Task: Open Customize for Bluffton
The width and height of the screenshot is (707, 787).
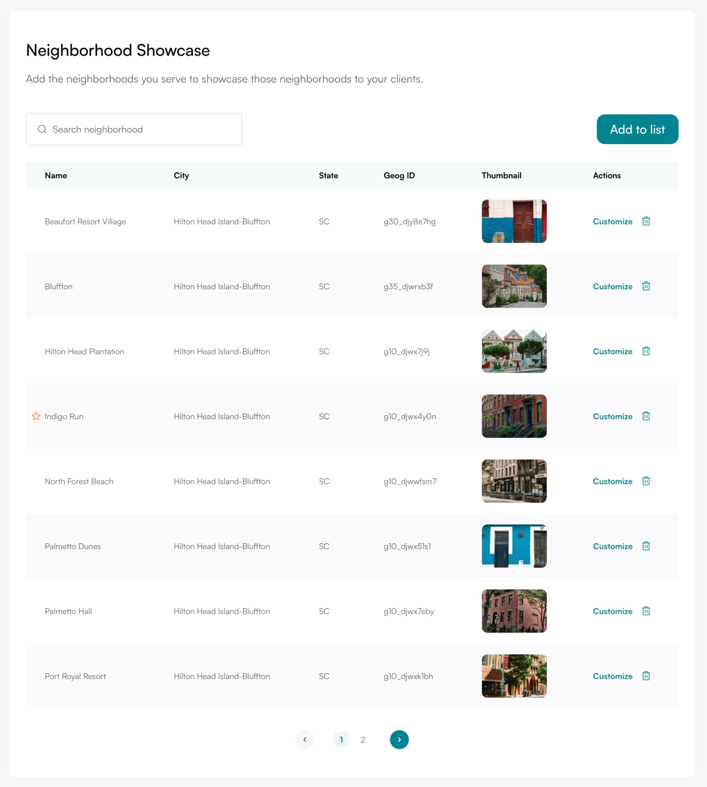Action: tap(613, 287)
